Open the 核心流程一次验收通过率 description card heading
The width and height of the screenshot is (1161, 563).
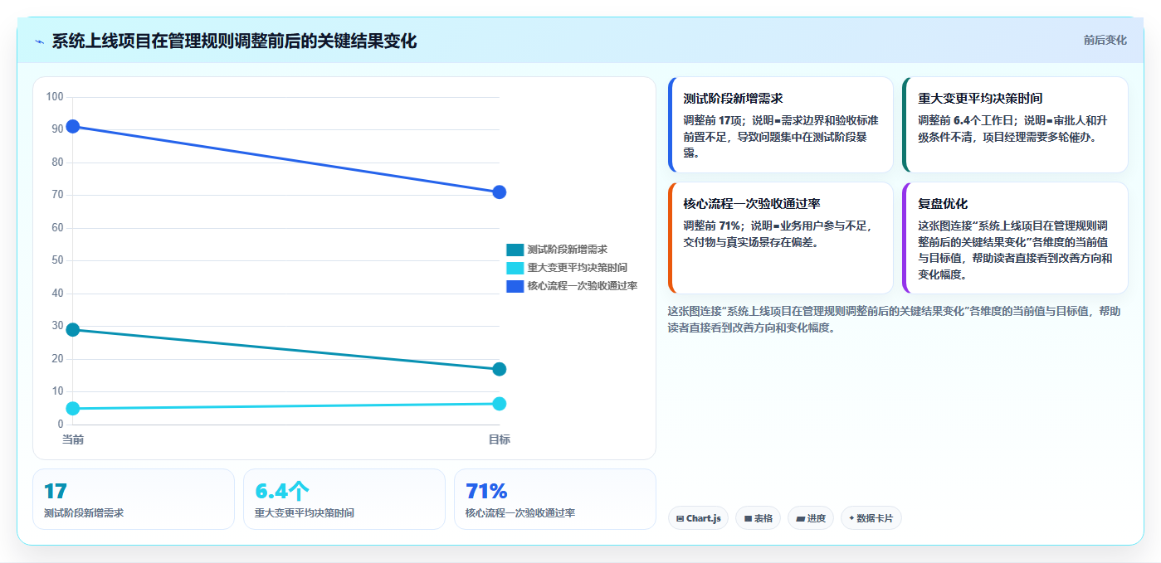(x=752, y=203)
